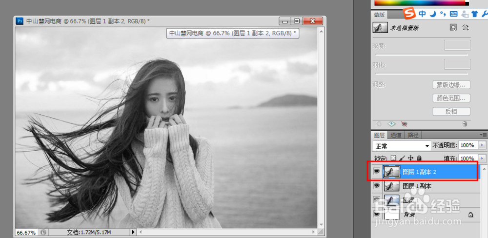Screen dimensions: 488x238
Task: Click 颜色范围... button
Action: coord(451,98)
